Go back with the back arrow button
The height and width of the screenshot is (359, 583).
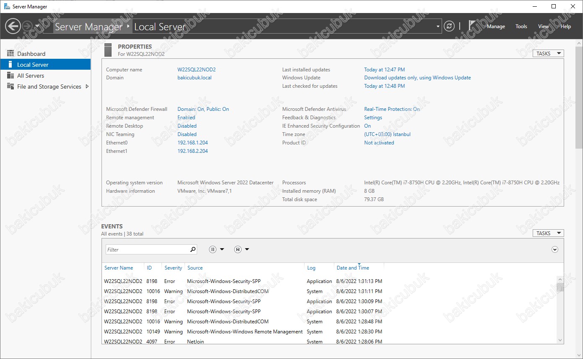click(13, 26)
